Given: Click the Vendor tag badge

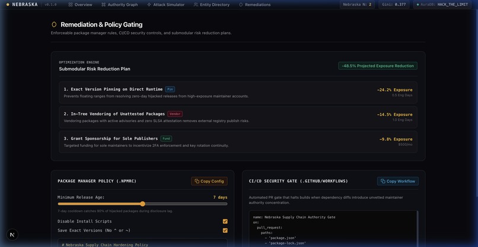Looking at the screenshot, I should 175,114.
